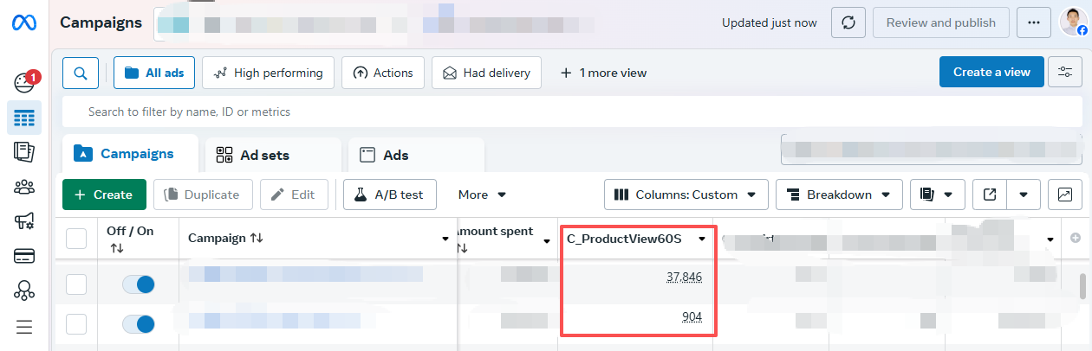Screen dimensions: 1092x351
Task: Click the refresh data icon
Action: click(x=848, y=23)
